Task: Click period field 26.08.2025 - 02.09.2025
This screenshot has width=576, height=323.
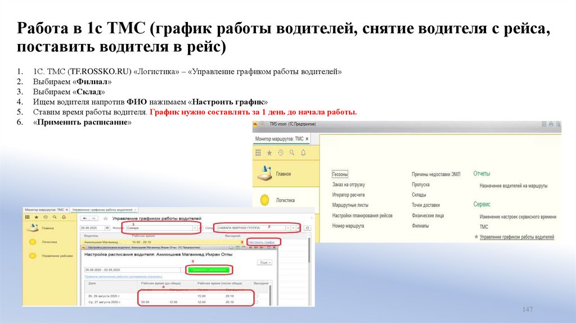Action: [132, 270]
